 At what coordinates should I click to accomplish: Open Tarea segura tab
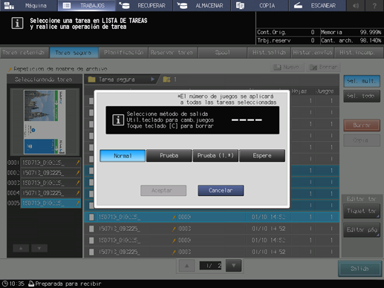(x=74, y=53)
